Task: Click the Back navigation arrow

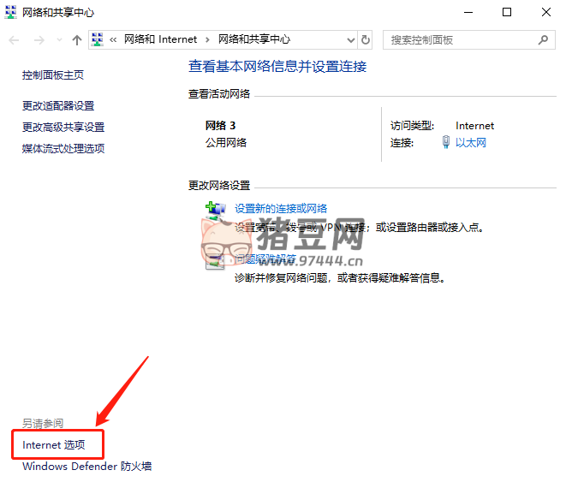Action: click(15, 40)
